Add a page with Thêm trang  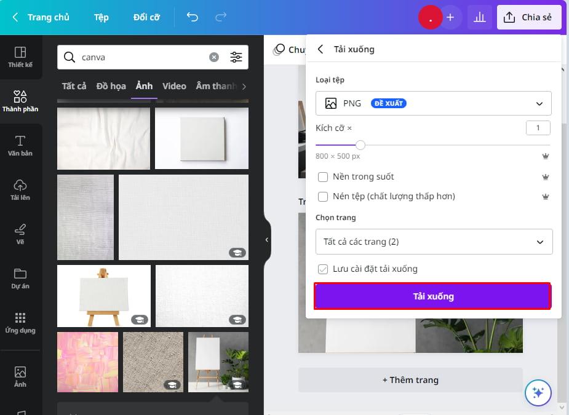point(410,380)
